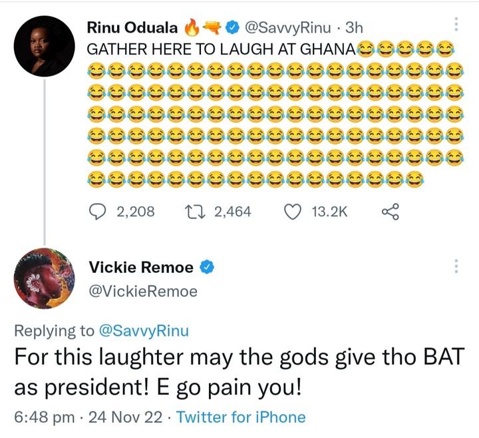This screenshot has width=479, height=438.
Task: Click the 6:48 pm · 24 Nov 22 timestamp
Action: pos(90,417)
